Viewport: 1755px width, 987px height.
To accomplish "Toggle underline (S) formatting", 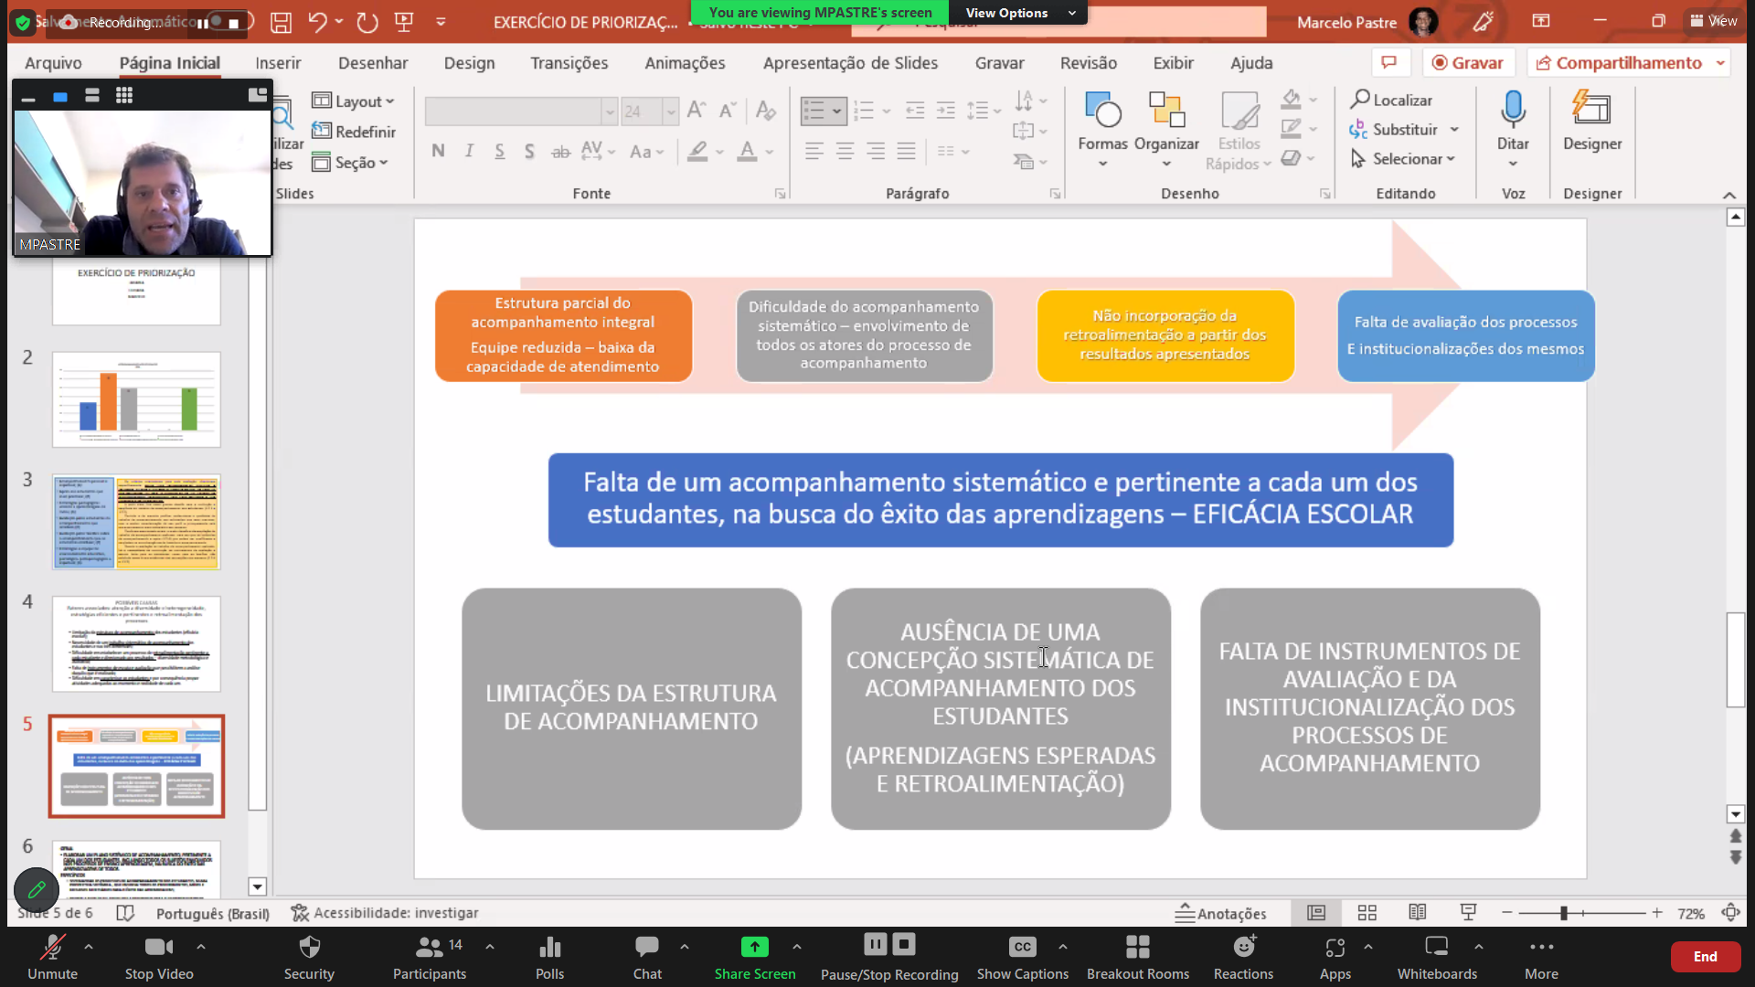I will (x=499, y=151).
